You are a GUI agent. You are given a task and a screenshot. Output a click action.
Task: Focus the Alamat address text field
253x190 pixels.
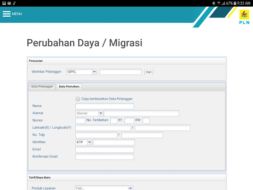pos(142,113)
